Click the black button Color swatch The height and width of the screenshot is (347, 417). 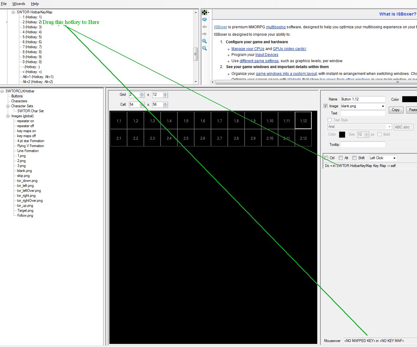click(409, 99)
